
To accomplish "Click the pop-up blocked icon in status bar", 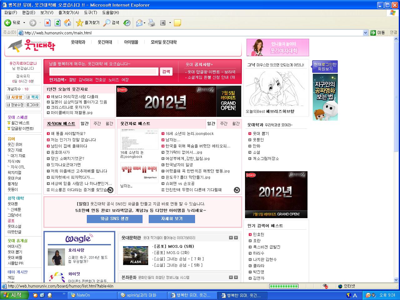I will pos(325,286).
